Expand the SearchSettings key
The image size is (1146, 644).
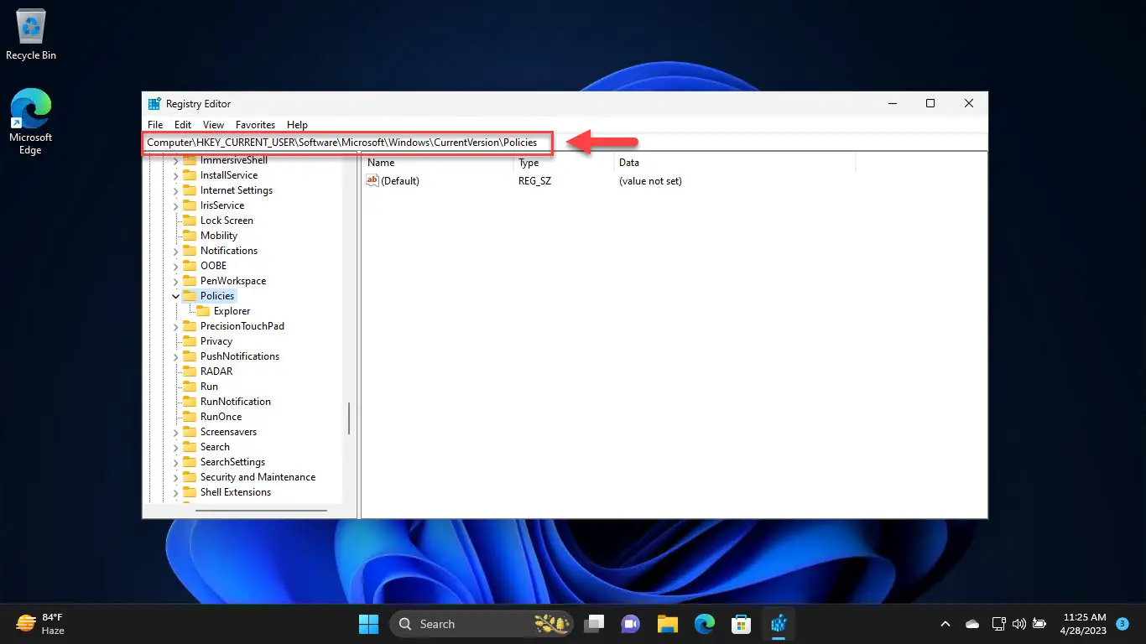click(175, 462)
